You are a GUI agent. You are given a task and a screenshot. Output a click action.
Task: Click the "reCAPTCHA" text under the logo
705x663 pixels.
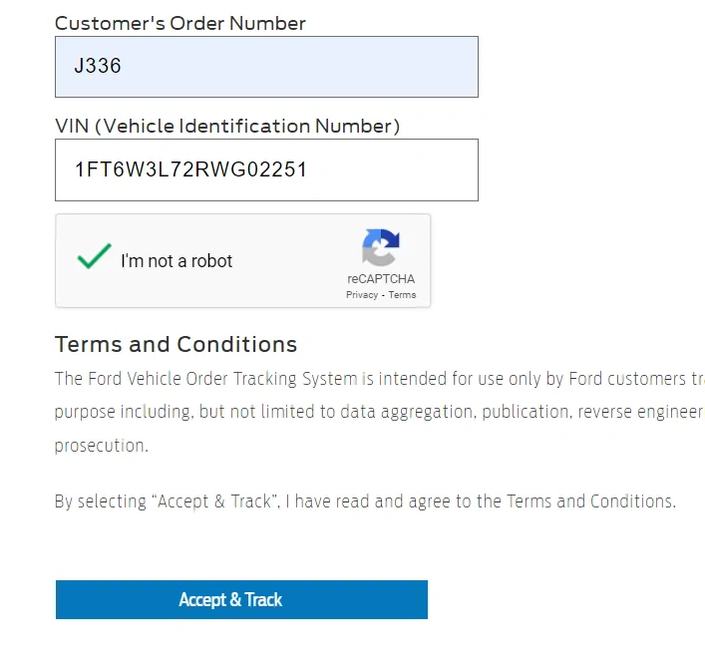pyautogui.click(x=381, y=279)
